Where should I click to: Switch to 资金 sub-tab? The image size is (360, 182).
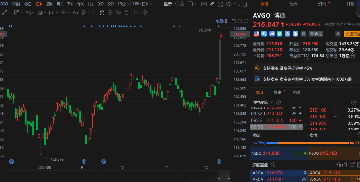coord(277,92)
